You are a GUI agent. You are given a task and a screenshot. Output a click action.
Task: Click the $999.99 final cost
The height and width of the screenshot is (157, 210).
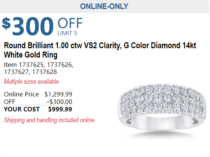point(60,109)
